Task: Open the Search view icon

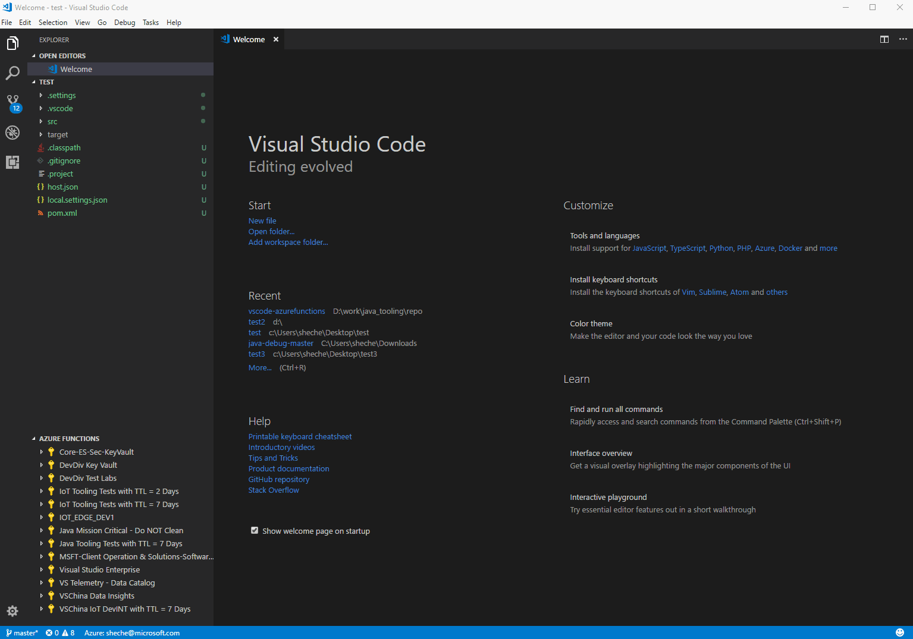Action: pos(12,73)
